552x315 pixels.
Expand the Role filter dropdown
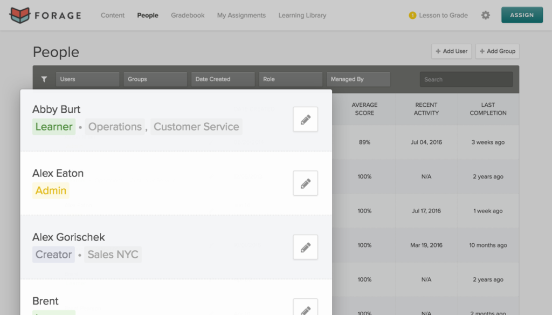(x=291, y=79)
